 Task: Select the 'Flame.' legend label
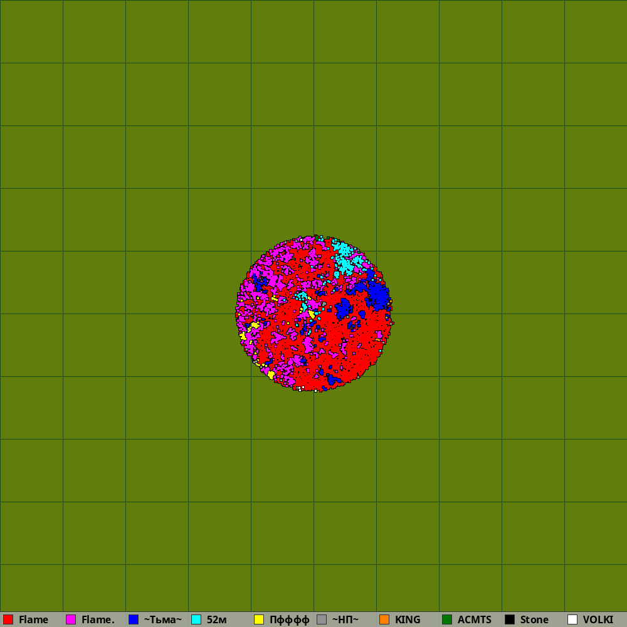(x=98, y=620)
